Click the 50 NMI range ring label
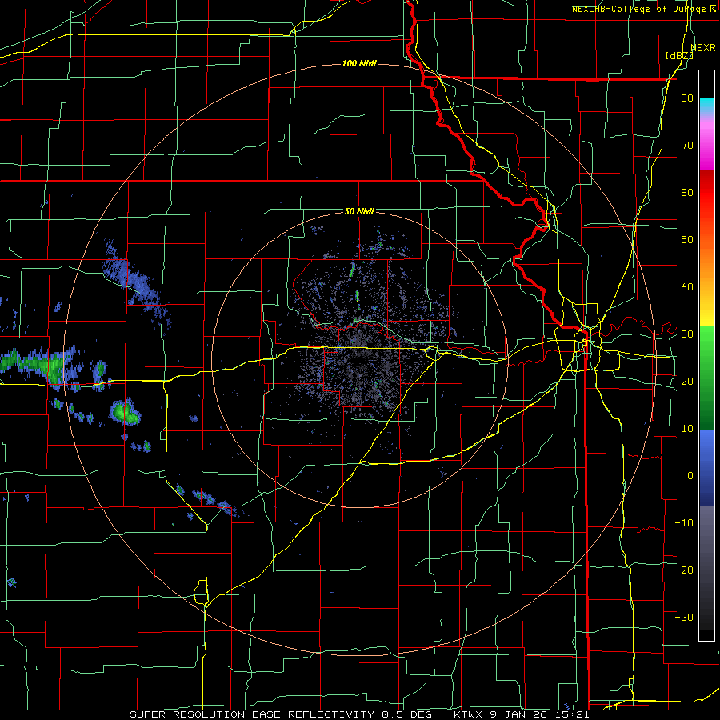720x720 pixels. point(359,212)
